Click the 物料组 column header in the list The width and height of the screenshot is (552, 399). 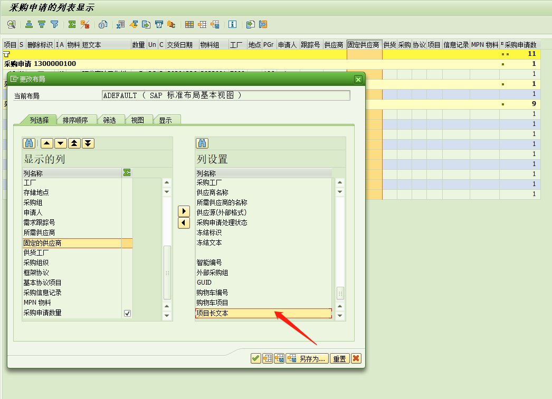214,45
